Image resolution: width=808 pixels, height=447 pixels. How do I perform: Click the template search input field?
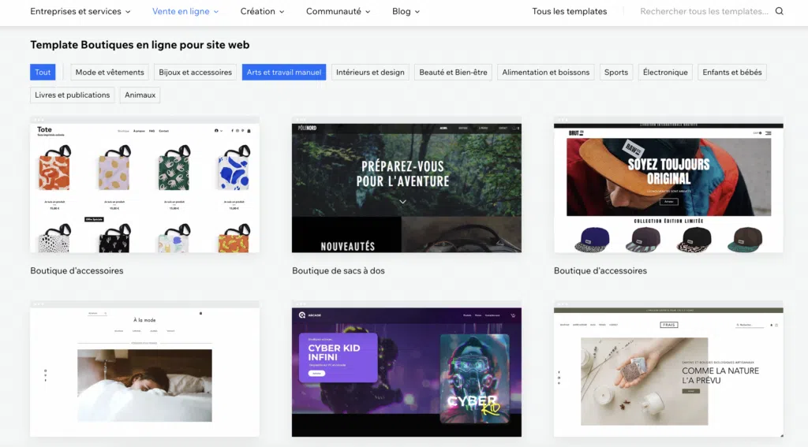(702, 12)
